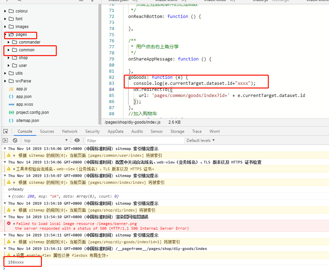Open the Security tab

click(92, 131)
